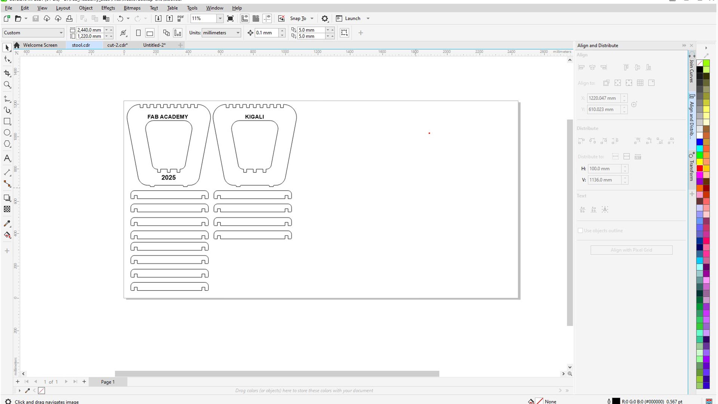Open the Welcome Screen tab
Viewport: 718px width, 404px height.
point(40,45)
